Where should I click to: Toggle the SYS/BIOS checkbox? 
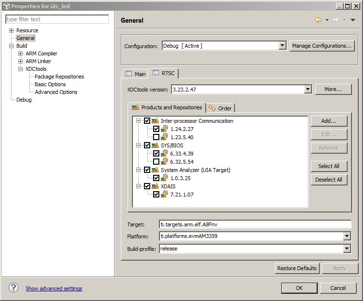pos(147,145)
